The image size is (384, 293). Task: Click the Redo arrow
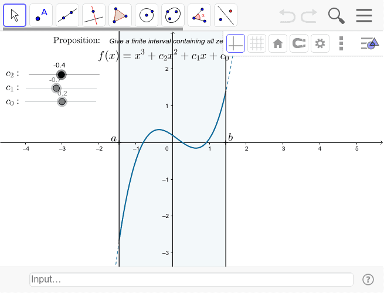pyautogui.click(x=309, y=16)
